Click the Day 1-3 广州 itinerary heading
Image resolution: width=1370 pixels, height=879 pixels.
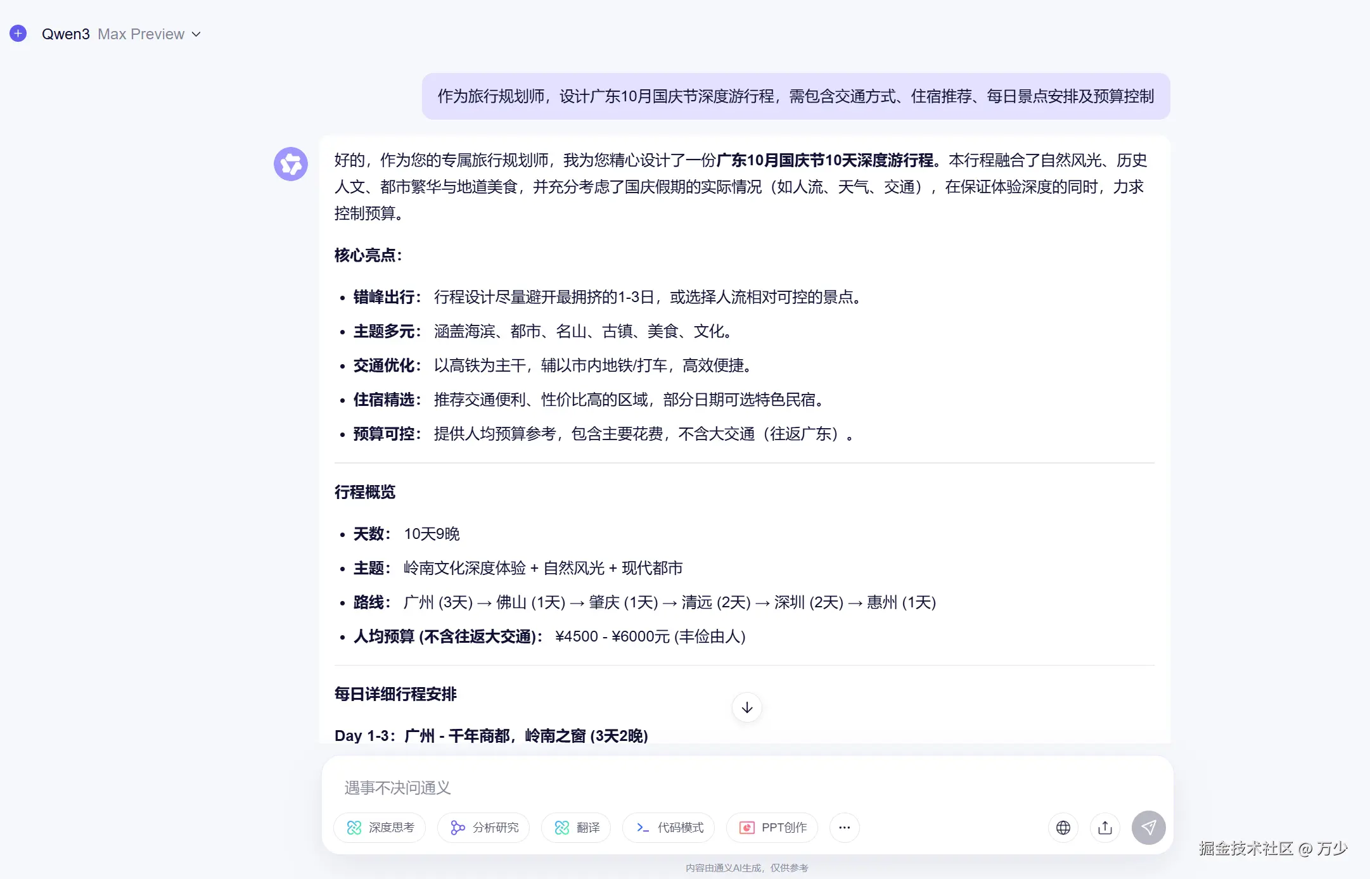tap(491, 735)
